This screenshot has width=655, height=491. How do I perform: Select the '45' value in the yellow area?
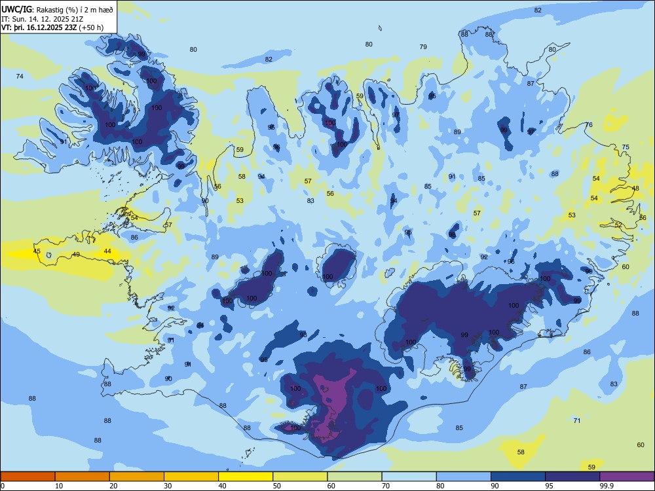click(x=37, y=251)
